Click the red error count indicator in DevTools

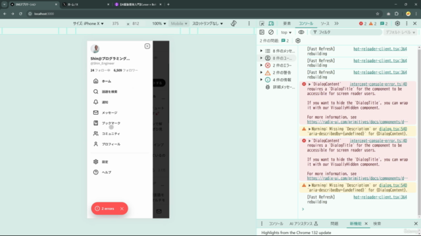click(362, 24)
